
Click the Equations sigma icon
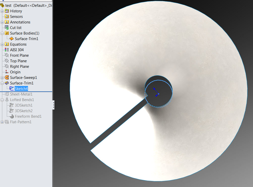(x=7, y=44)
